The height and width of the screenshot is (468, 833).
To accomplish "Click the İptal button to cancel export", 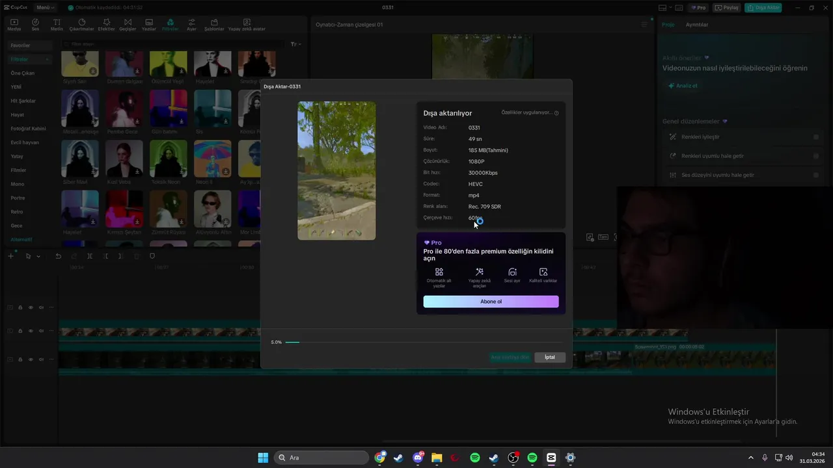I will tap(550, 357).
